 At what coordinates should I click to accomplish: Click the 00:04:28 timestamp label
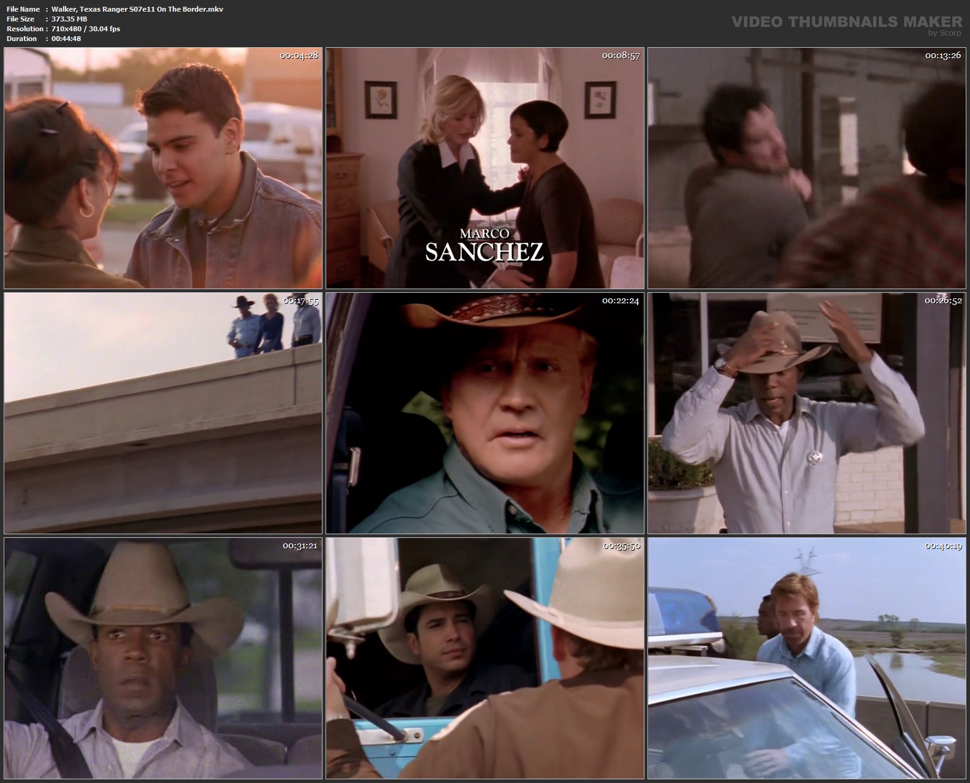point(299,56)
